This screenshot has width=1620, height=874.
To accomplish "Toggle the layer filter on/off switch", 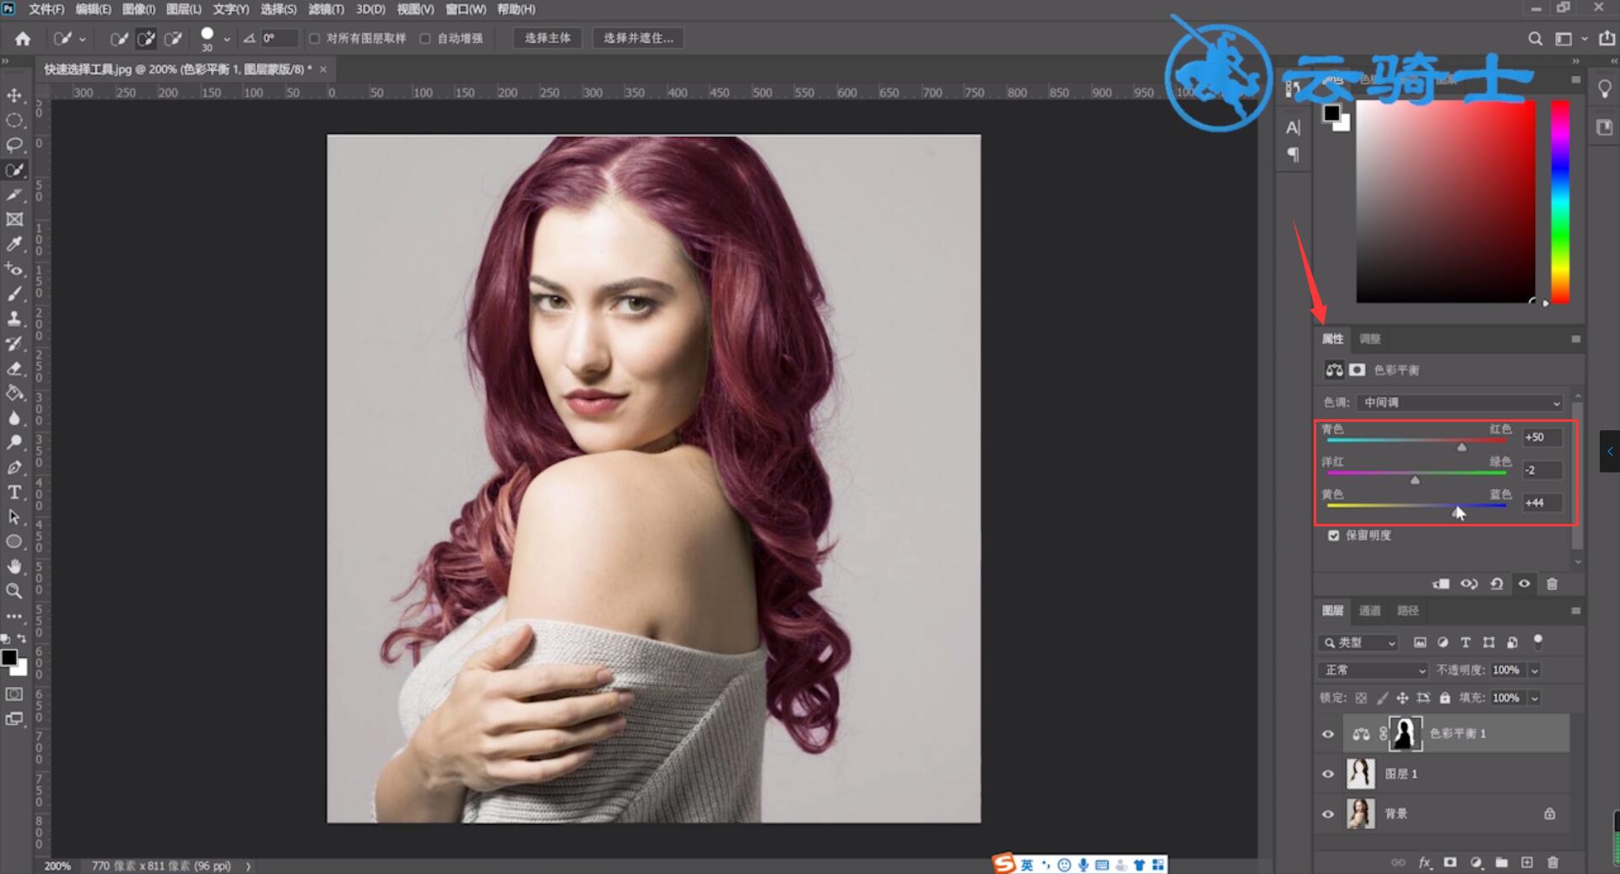I will tap(1538, 641).
